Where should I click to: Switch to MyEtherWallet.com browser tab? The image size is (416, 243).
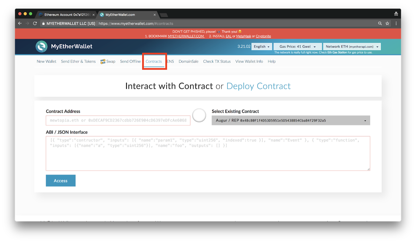[x=128, y=15]
